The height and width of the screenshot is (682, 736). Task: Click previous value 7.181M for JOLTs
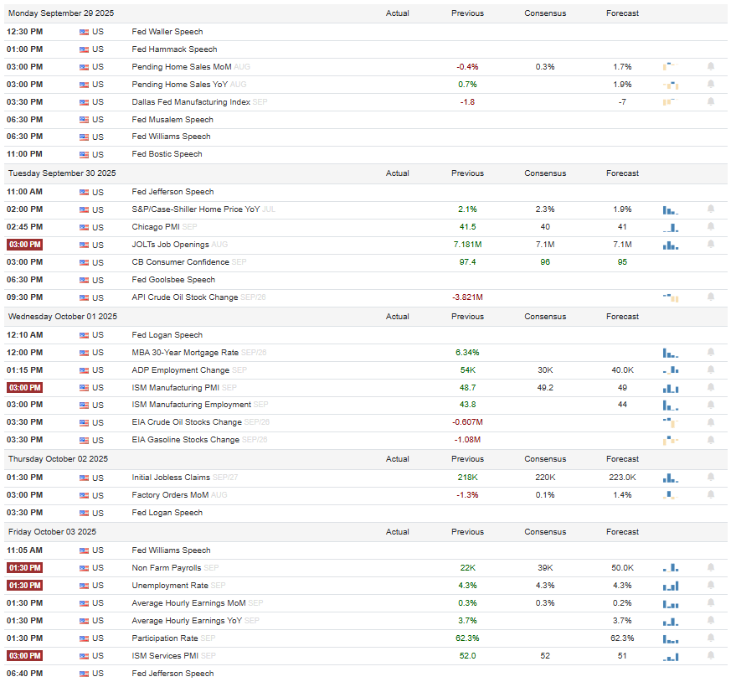click(467, 245)
